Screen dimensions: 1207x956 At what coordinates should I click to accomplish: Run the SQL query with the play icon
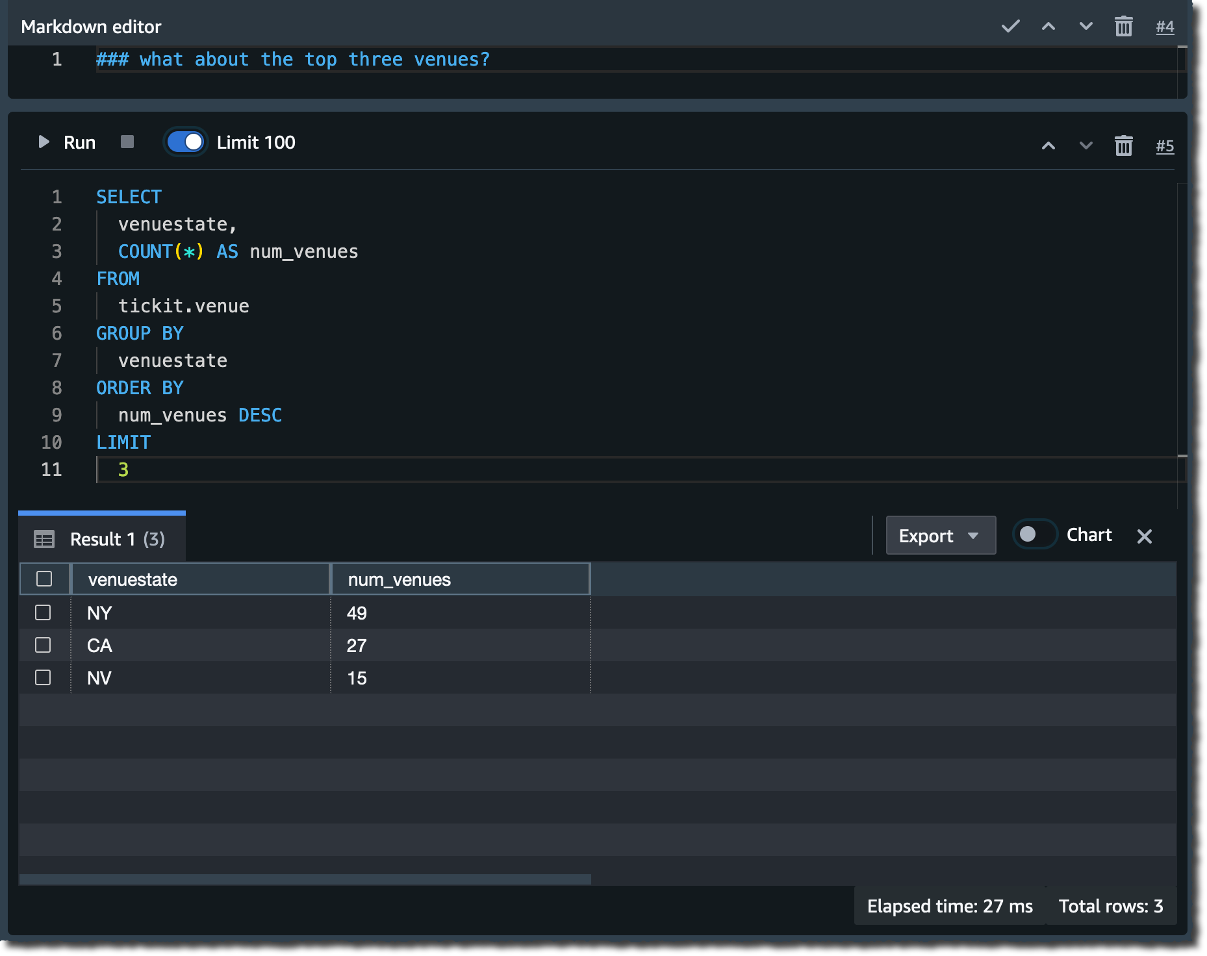click(44, 142)
